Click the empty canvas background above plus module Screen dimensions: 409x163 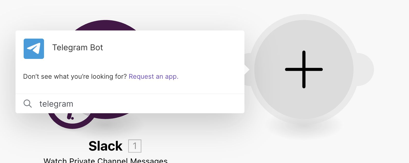click(304, 6)
